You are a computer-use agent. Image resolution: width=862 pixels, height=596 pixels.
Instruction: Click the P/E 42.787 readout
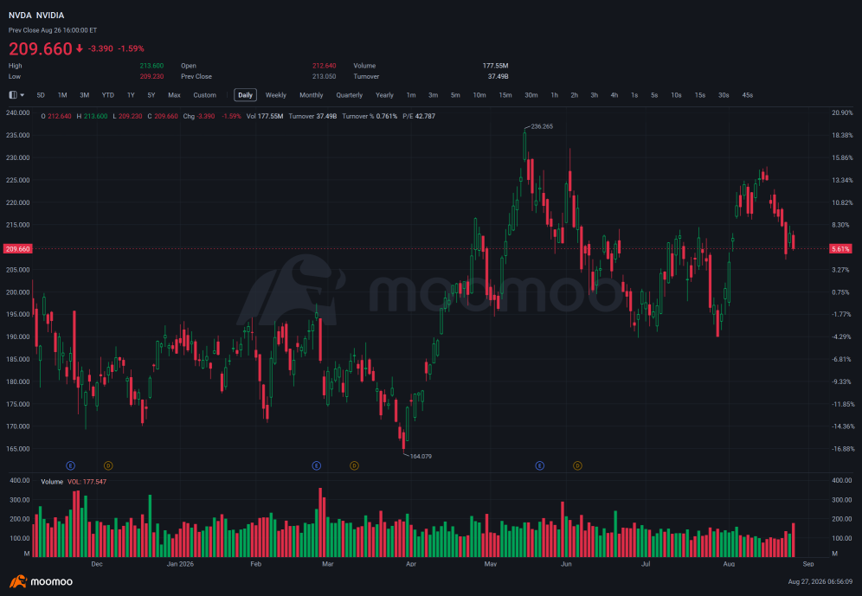419,117
